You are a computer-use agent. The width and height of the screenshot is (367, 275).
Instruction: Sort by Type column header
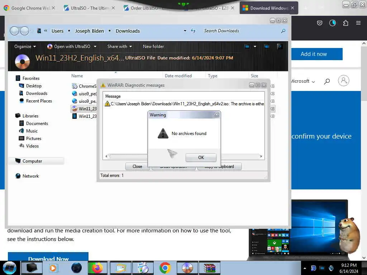(x=213, y=76)
